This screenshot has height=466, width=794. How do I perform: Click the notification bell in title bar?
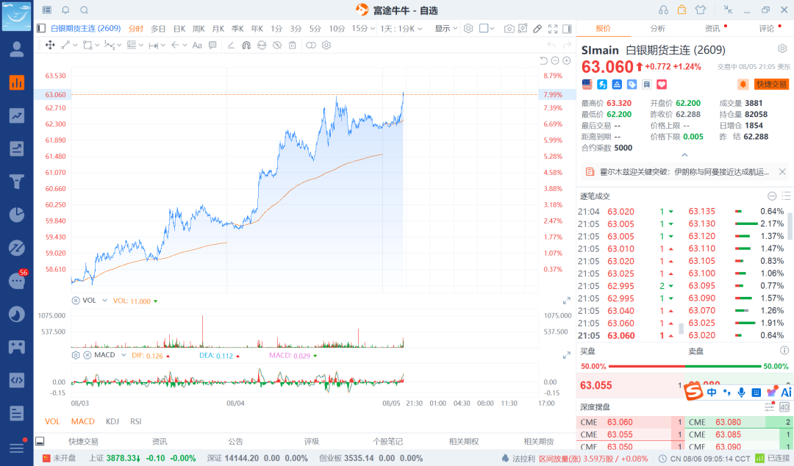pyautogui.click(x=66, y=10)
